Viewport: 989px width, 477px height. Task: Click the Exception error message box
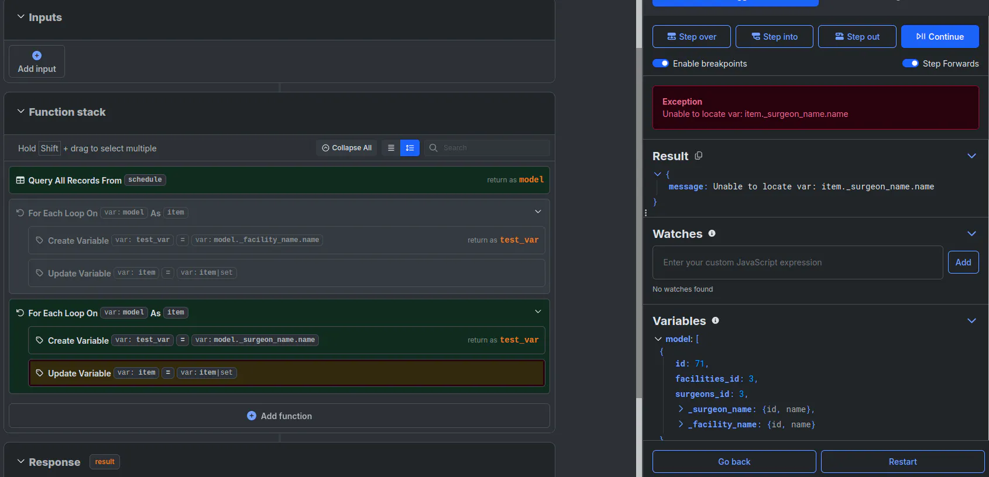[x=816, y=108]
